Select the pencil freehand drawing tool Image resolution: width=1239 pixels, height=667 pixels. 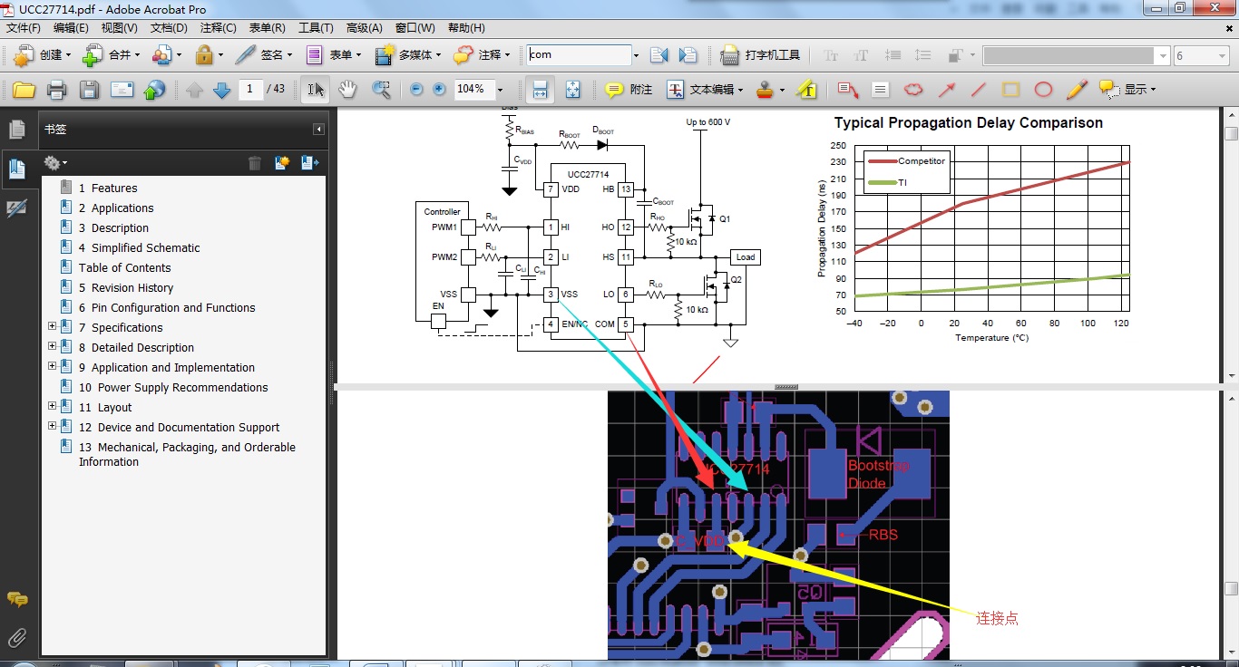click(x=1076, y=90)
